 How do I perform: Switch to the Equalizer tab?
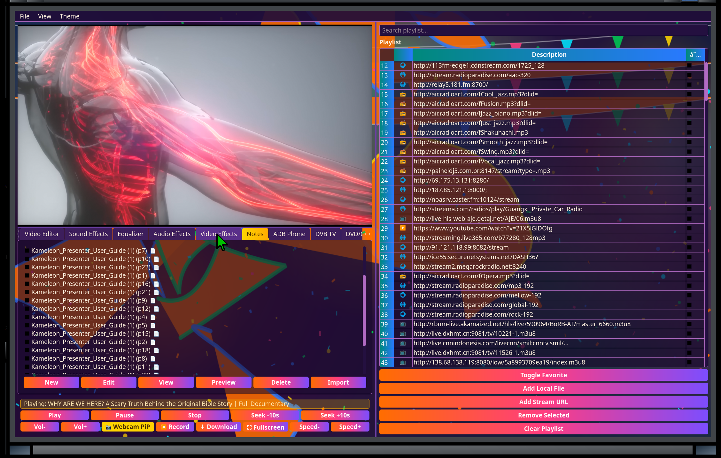[130, 234]
